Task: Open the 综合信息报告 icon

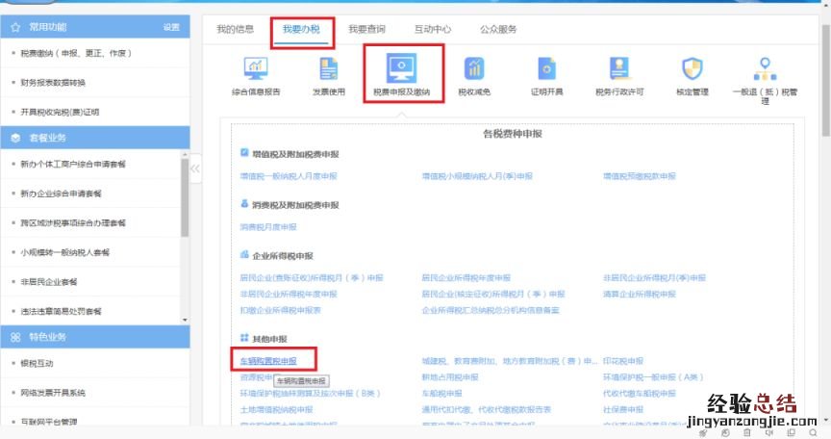Action: (x=256, y=69)
